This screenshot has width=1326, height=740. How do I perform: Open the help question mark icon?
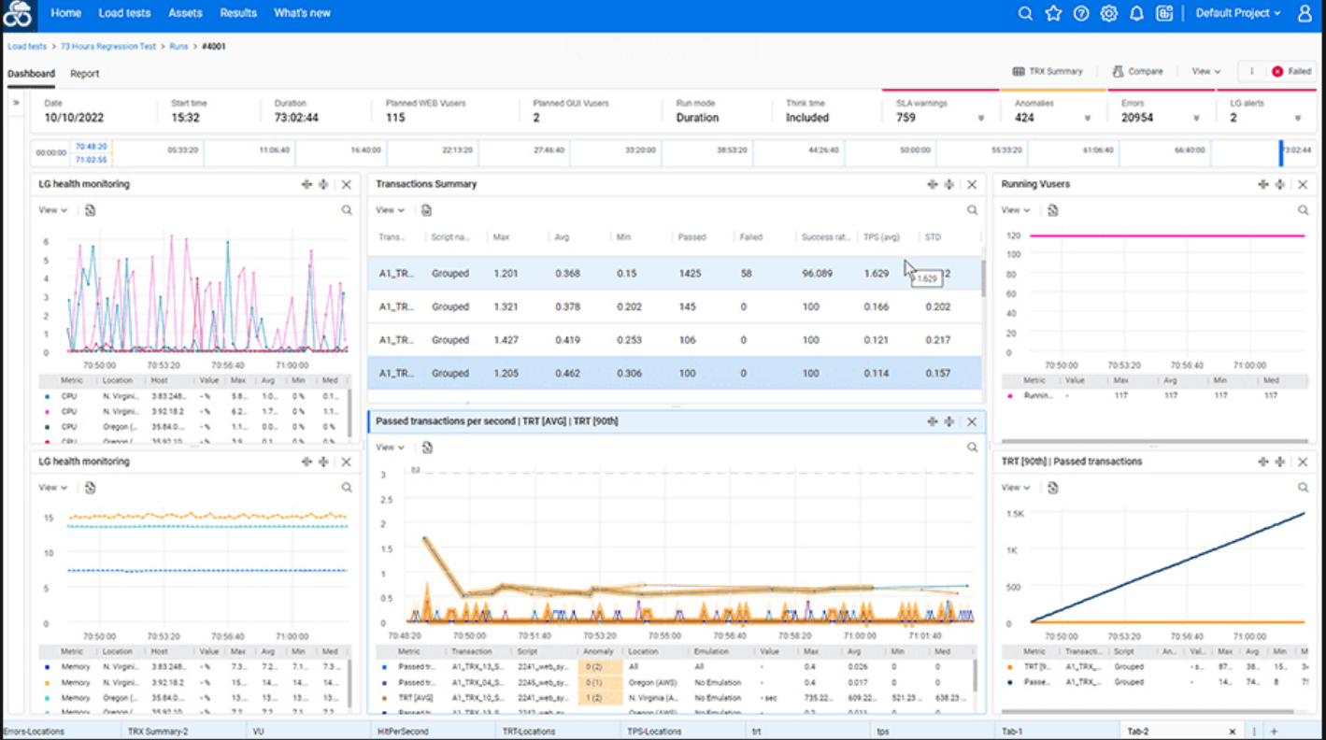(x=1081, y=13)
